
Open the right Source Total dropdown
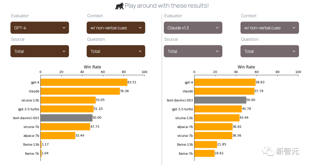(193, 51)
